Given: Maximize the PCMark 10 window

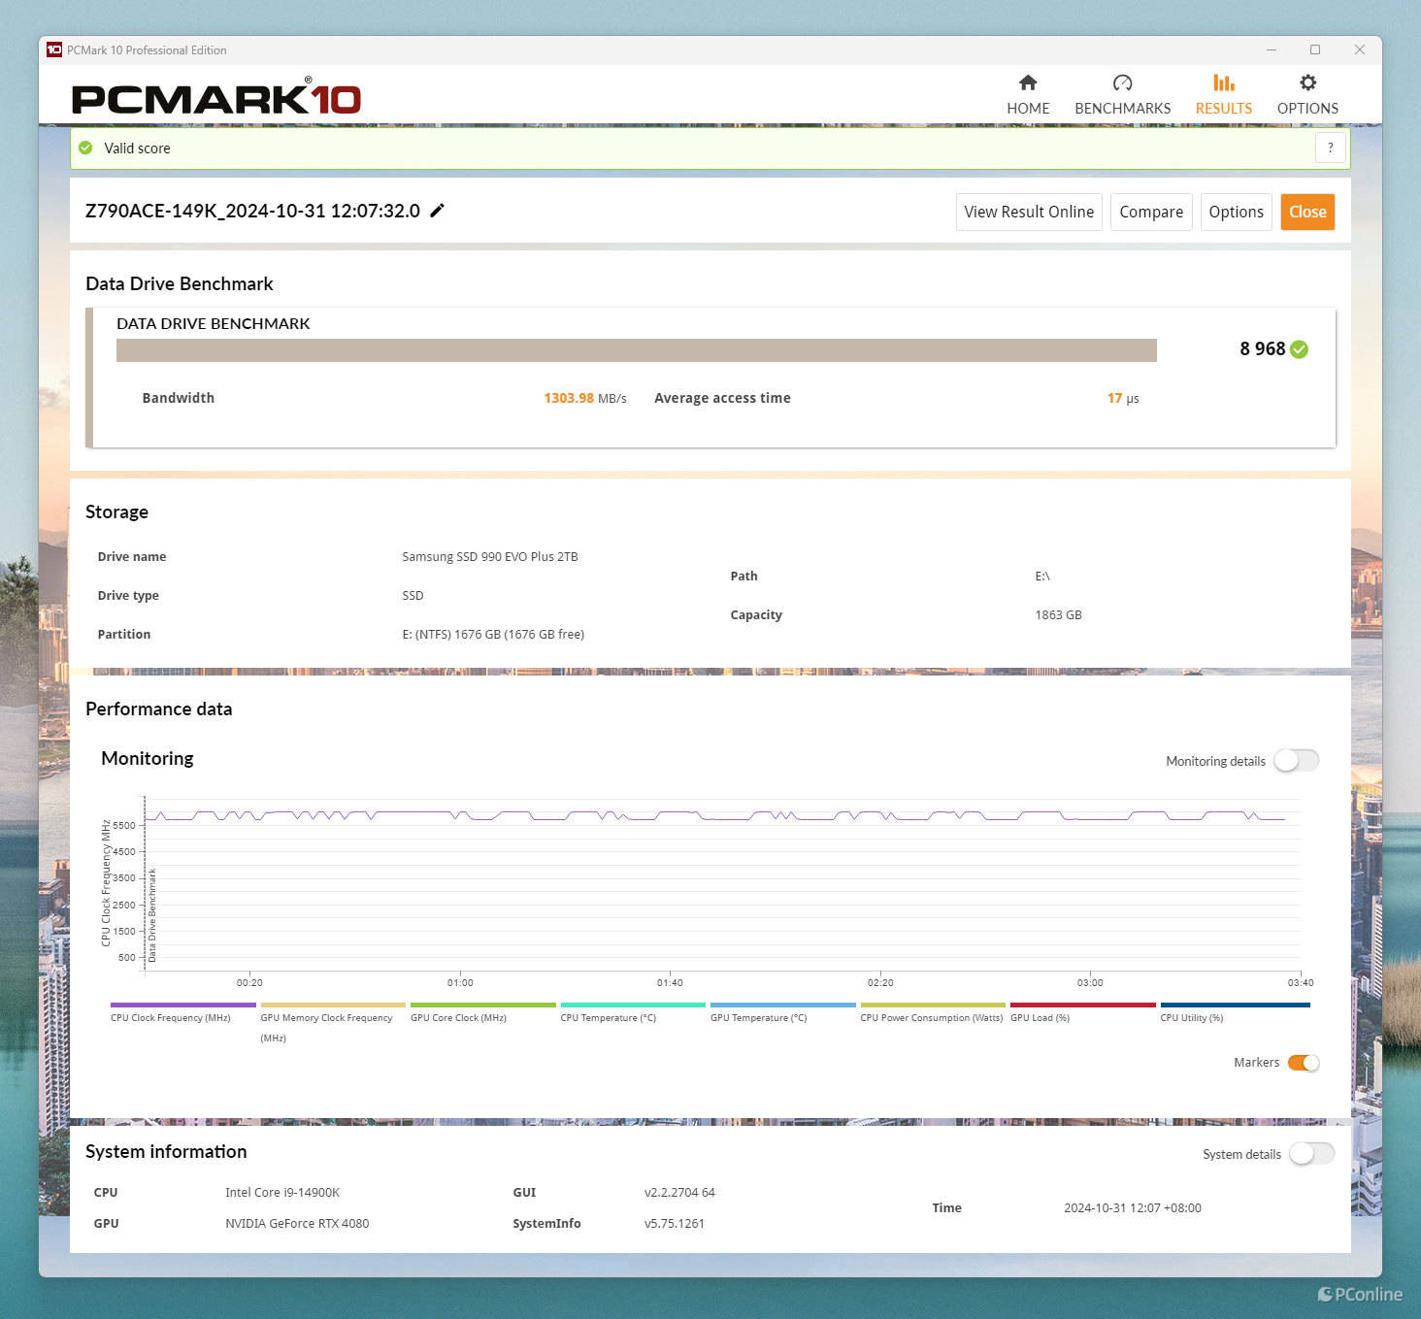Looking at the screenshot, I should tap(1315, 49).
